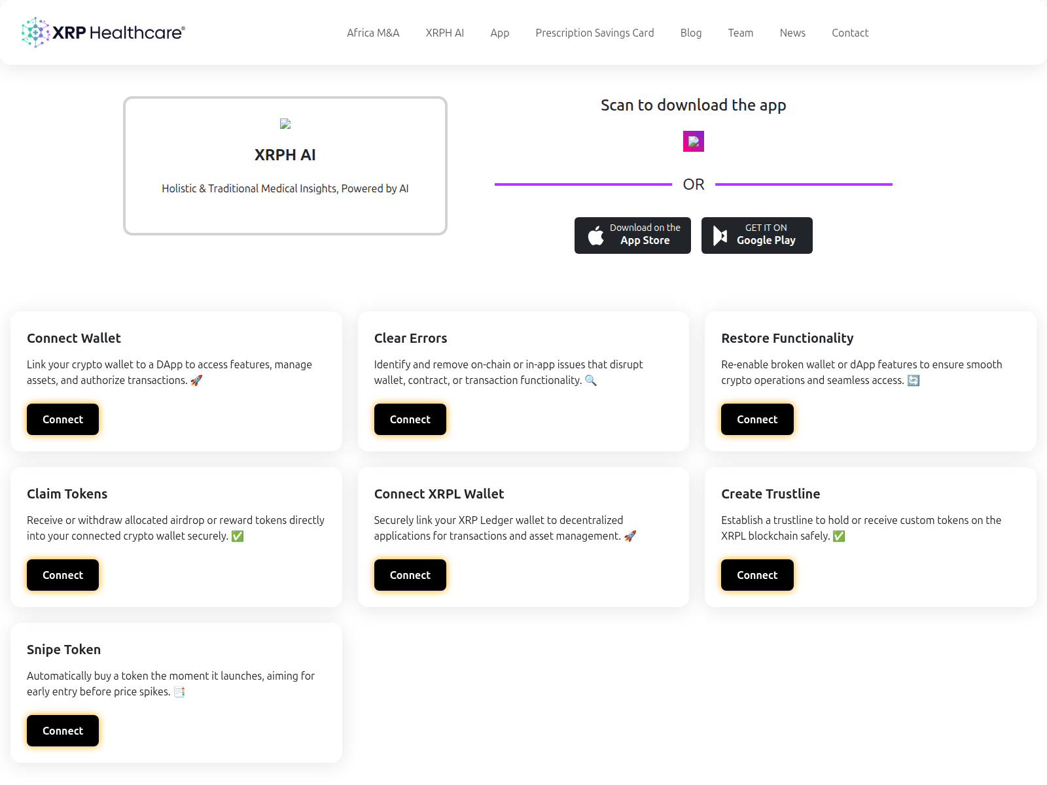Image resolution: width=1047 pixels, height=785 pixels.
Task: Connect under Snipe Token card
Action: coord(63,731)
